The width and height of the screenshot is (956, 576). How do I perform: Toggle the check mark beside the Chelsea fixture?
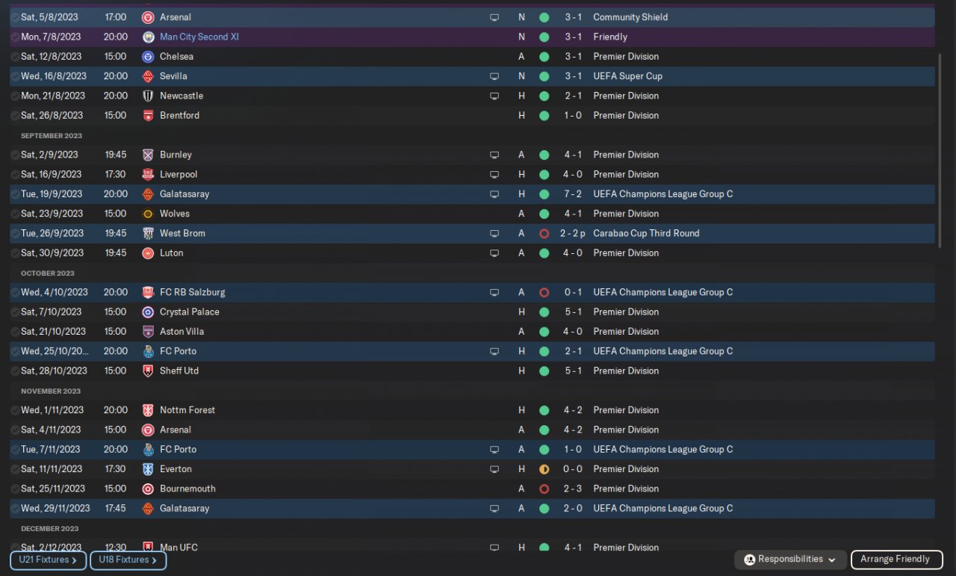tap(15, 57)
